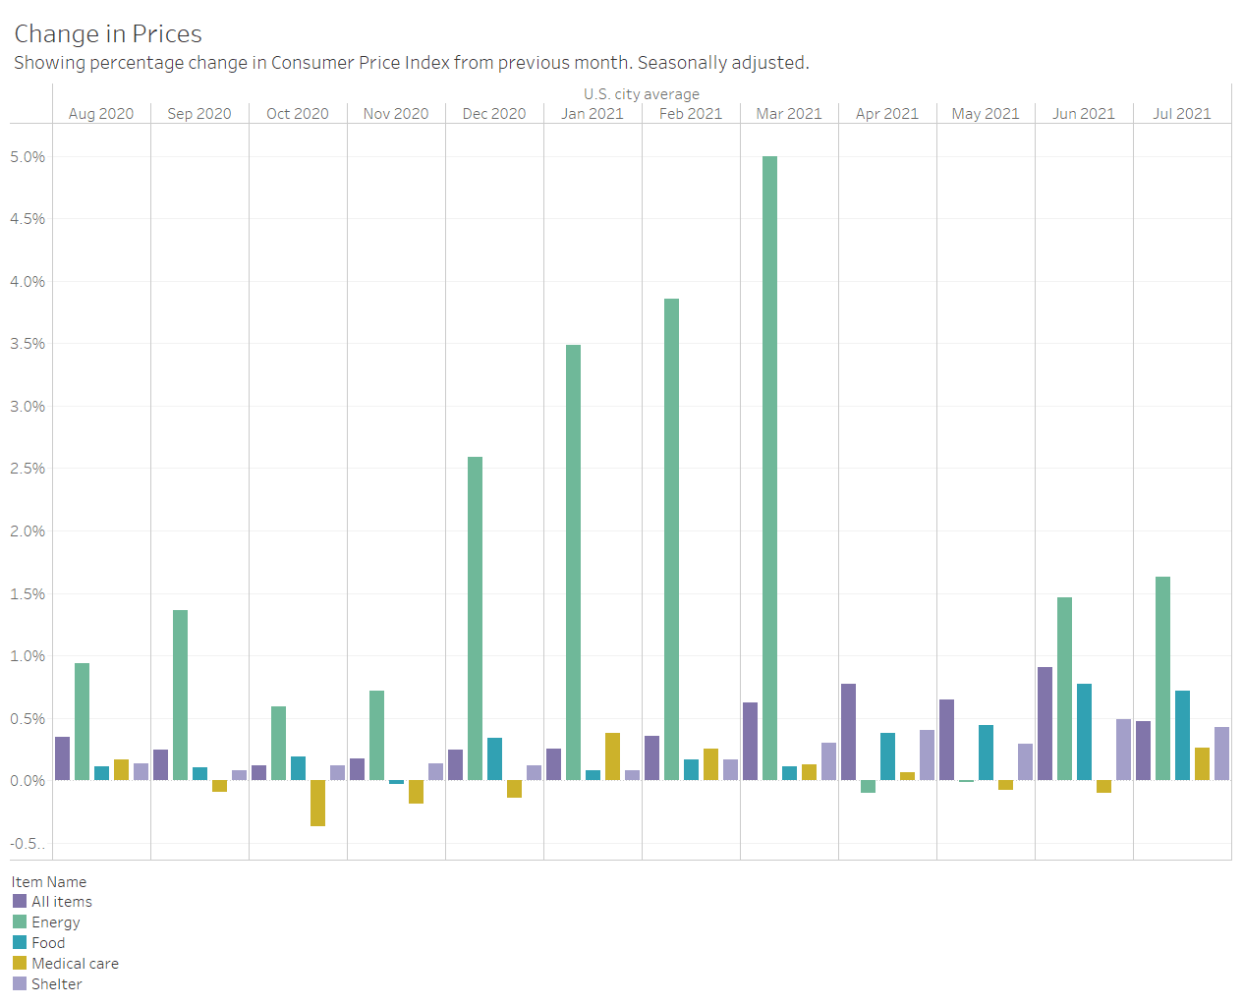1243x1005 pixels.
Task: Click the "U.S. city average" header label
Action: click(x=642, y=94)
